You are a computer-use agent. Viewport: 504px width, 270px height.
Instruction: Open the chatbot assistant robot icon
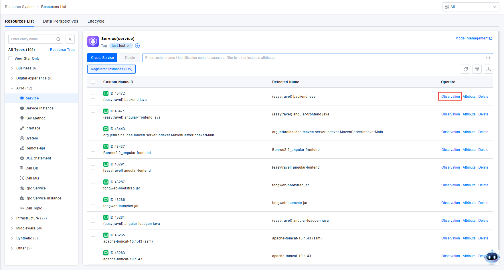(492, 257)
